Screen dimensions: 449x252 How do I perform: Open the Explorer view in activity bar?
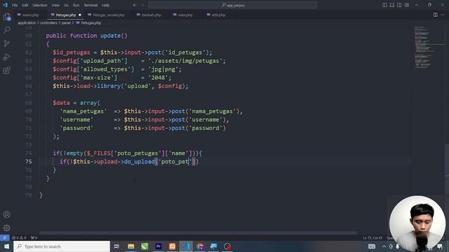(x=6, y=17)
